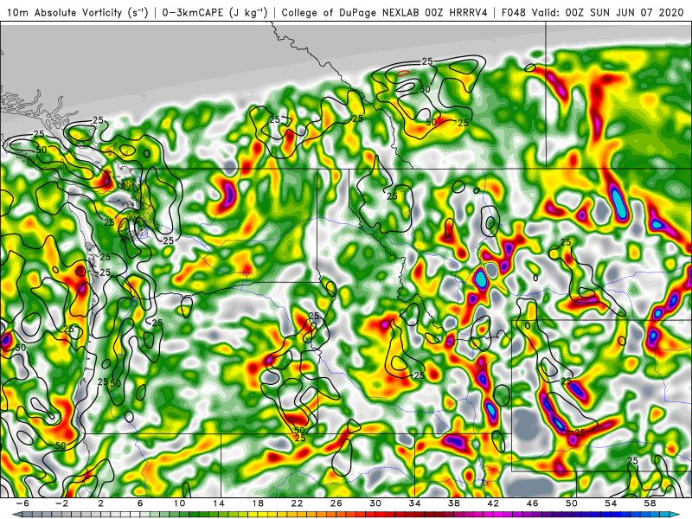Click the 30 tick label on the color scale
This screenshot has width=692, height=519.
click(x=375, y=503)
